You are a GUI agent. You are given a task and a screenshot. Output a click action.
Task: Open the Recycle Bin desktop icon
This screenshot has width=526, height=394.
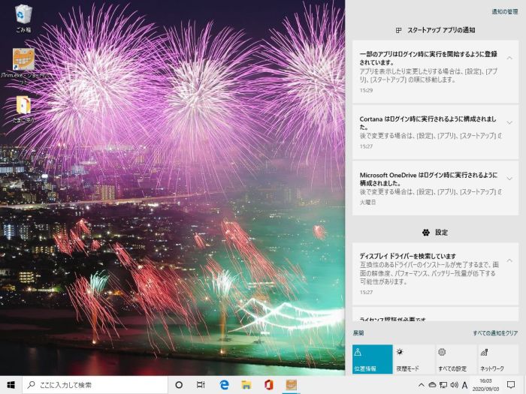tap(23, 19)
